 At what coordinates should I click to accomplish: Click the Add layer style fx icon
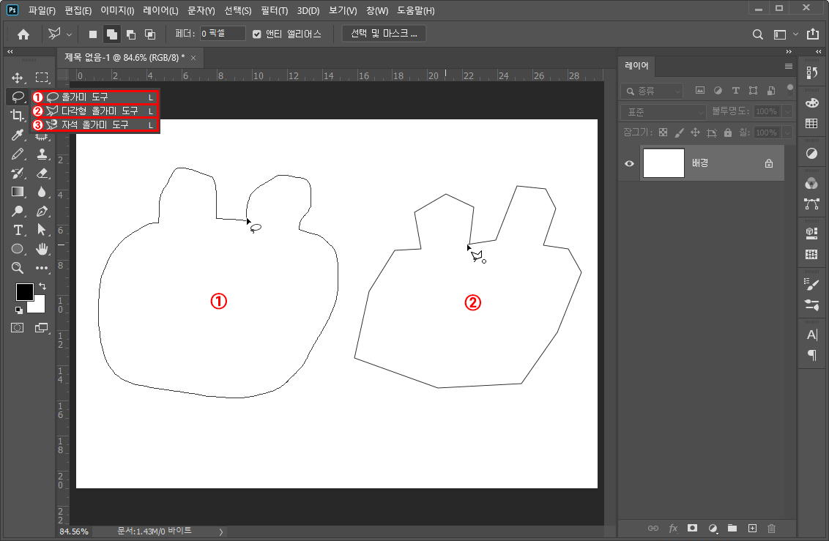(x=673, y=529)
